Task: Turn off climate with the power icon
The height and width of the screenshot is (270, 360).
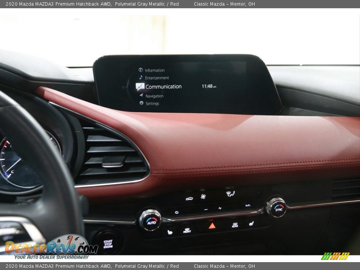Action: 176,212
